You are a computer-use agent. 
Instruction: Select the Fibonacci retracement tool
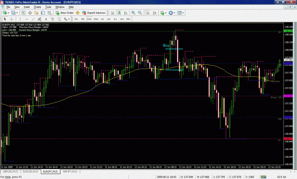pos(59,19)
